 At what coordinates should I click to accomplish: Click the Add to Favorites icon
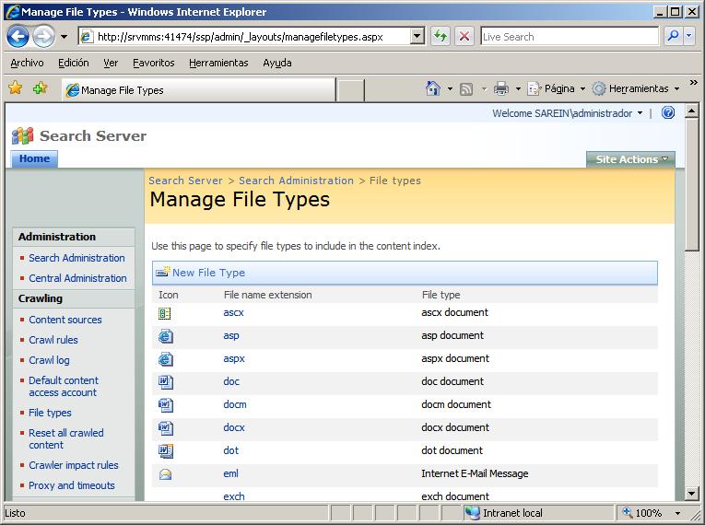(x=40, y=87)
